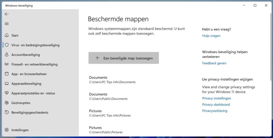Click the App- en browserbeheer window icon

click(x=7, y=74)
